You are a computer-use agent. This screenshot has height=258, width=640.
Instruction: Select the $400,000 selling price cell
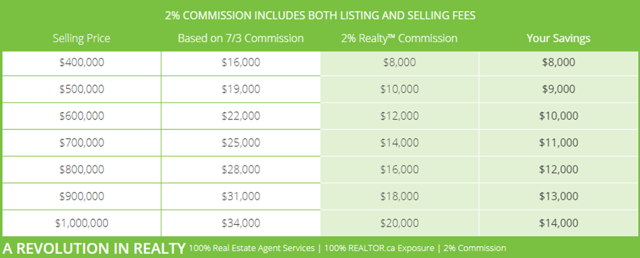[x=82, y=63]
